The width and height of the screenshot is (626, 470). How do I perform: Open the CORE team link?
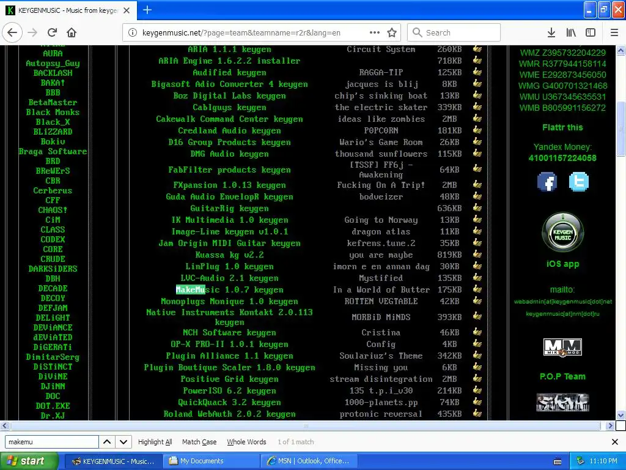click(53, 249)
